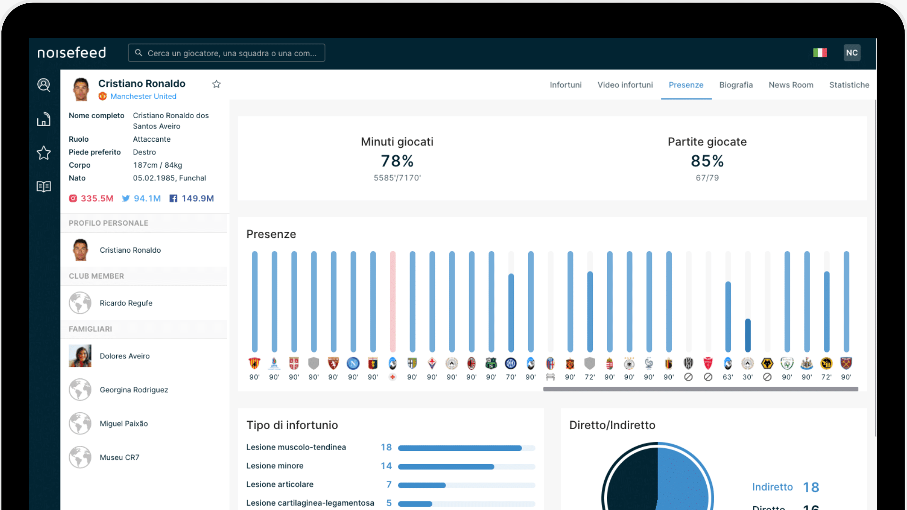This screenshot has height=510, width=907.
Task: Select the Biografia tab
Action: coord(736,85)
